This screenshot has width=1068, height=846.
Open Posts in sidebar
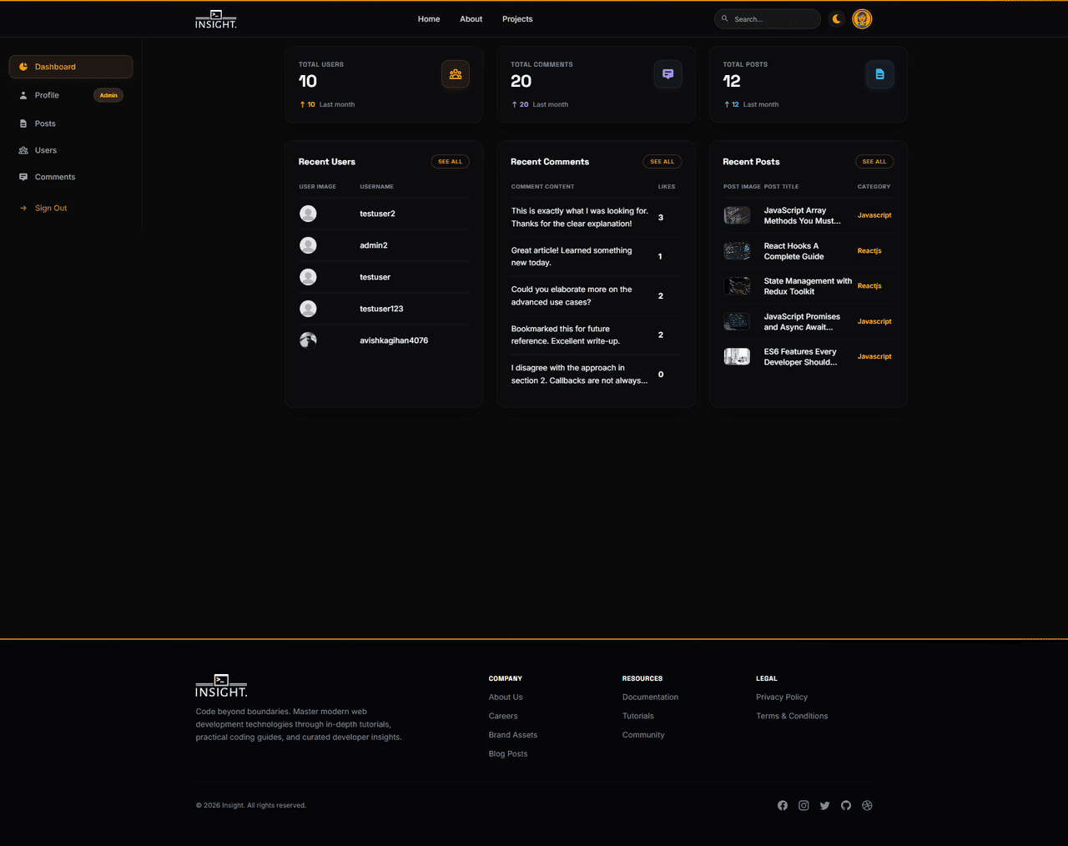71,123
